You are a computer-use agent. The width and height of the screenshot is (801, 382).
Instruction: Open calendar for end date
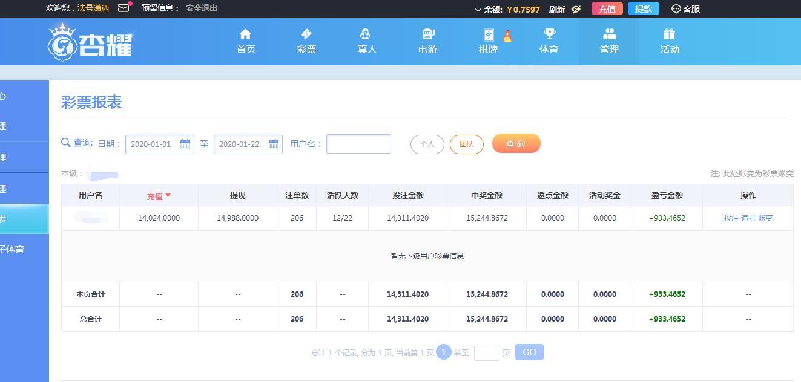click(274, 144)
